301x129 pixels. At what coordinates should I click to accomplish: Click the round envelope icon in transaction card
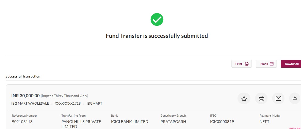coord(278,99)
